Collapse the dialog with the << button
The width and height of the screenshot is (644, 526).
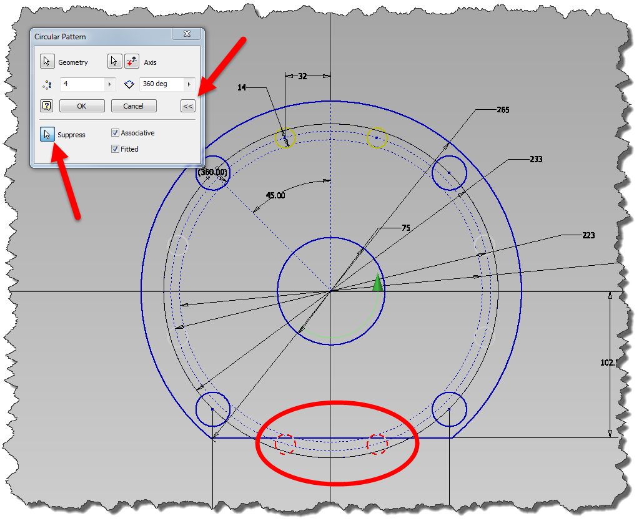[187, 105]
